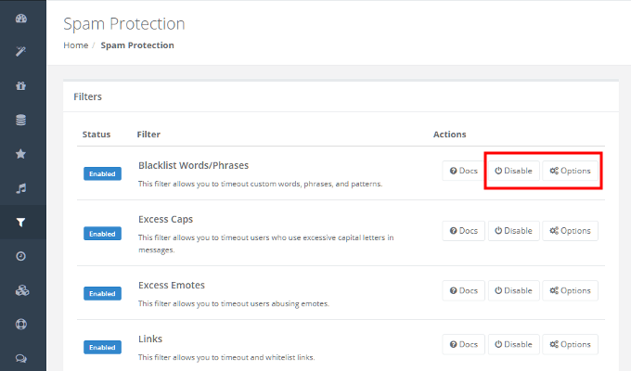Go to Home breadcrumb link
631x371 pixels.
coord(75,45)
